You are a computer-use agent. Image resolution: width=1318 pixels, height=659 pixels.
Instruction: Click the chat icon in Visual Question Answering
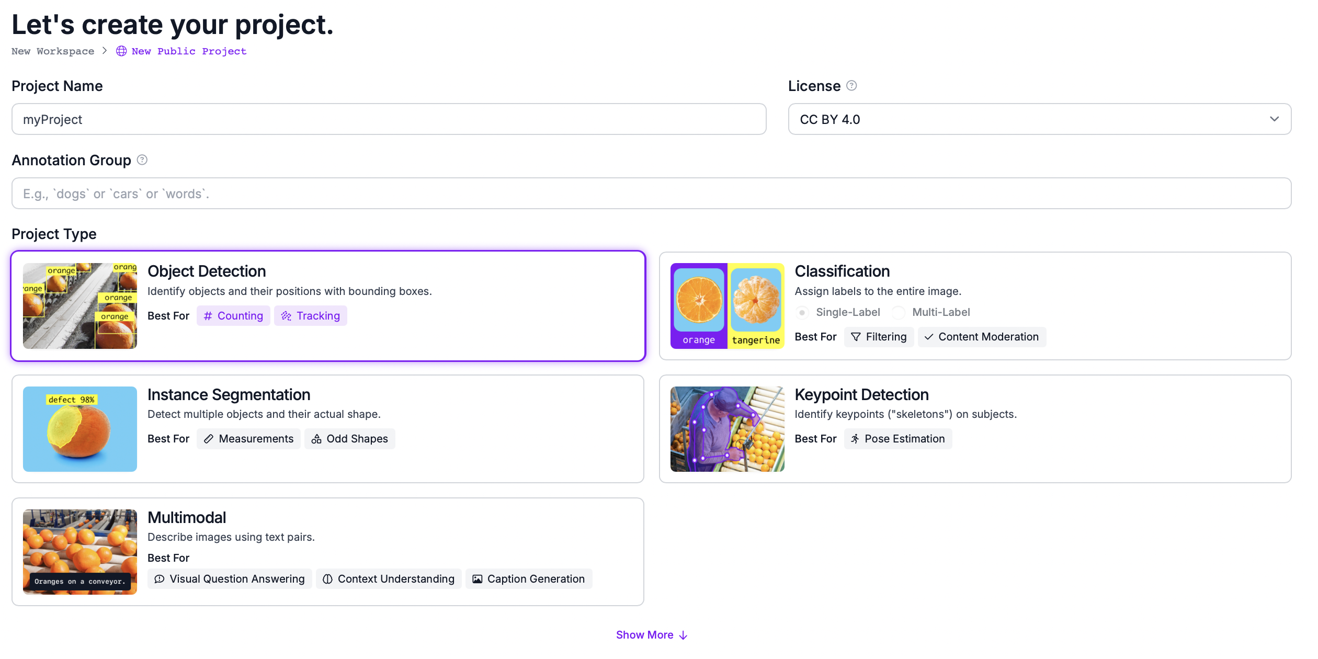(160, 580)
